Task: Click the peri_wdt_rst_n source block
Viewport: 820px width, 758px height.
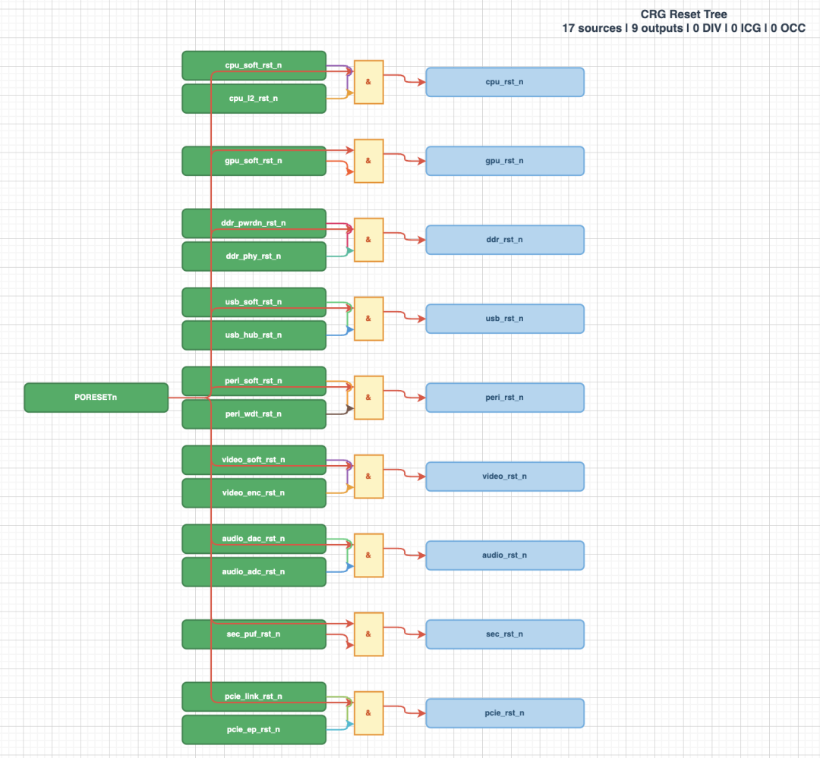Action: [254, 414]
